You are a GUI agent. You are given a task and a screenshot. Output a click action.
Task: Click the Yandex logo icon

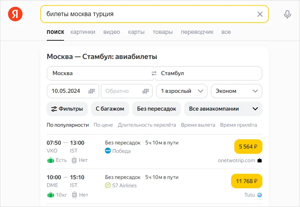15,14
